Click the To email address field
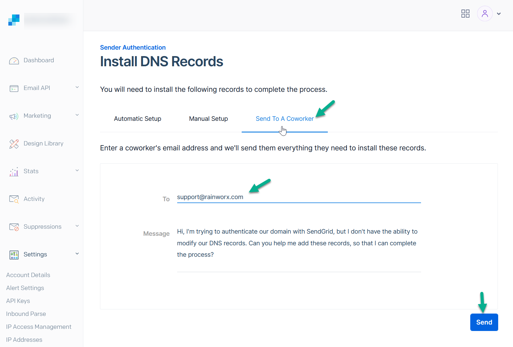This screenshot has width=513, height=347. click(x=299, y=197)
